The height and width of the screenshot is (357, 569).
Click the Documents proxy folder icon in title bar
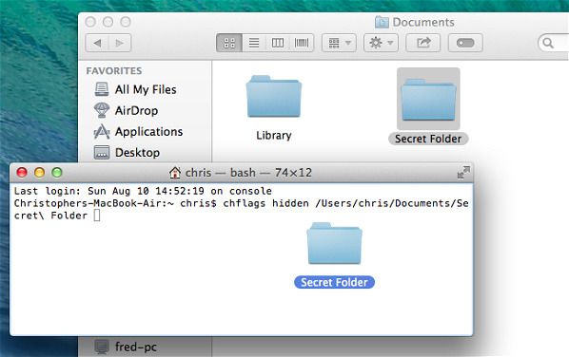click(x=382, y=22)
